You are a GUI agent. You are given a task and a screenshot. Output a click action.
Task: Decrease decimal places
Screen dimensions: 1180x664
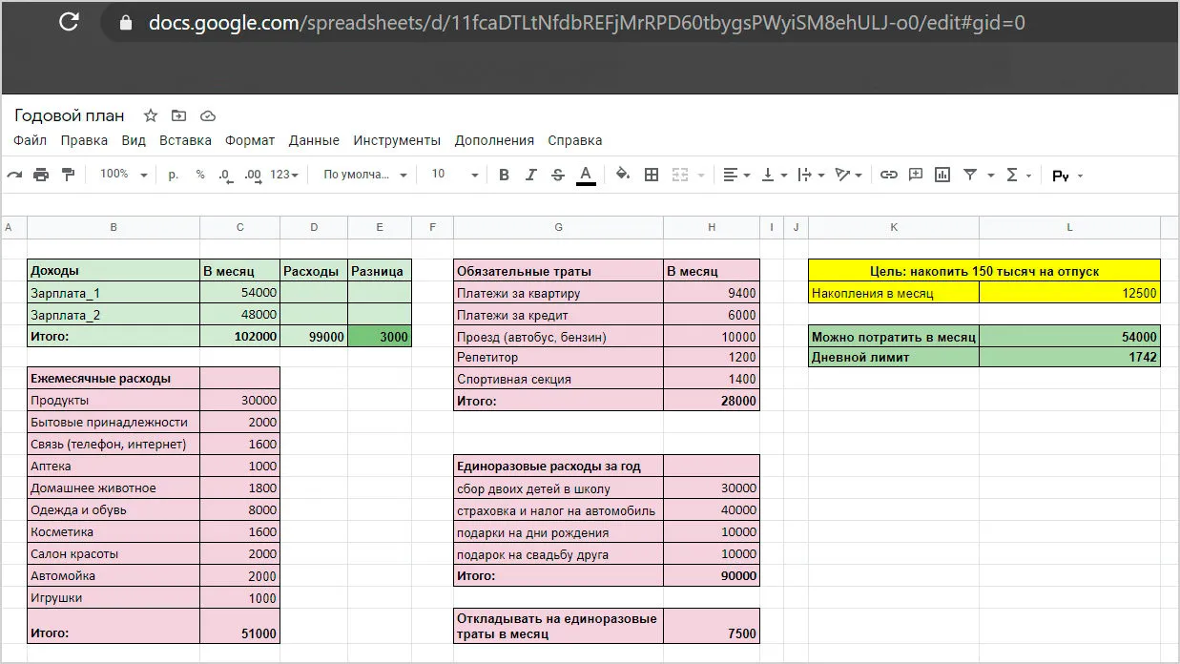coord(225,175)
